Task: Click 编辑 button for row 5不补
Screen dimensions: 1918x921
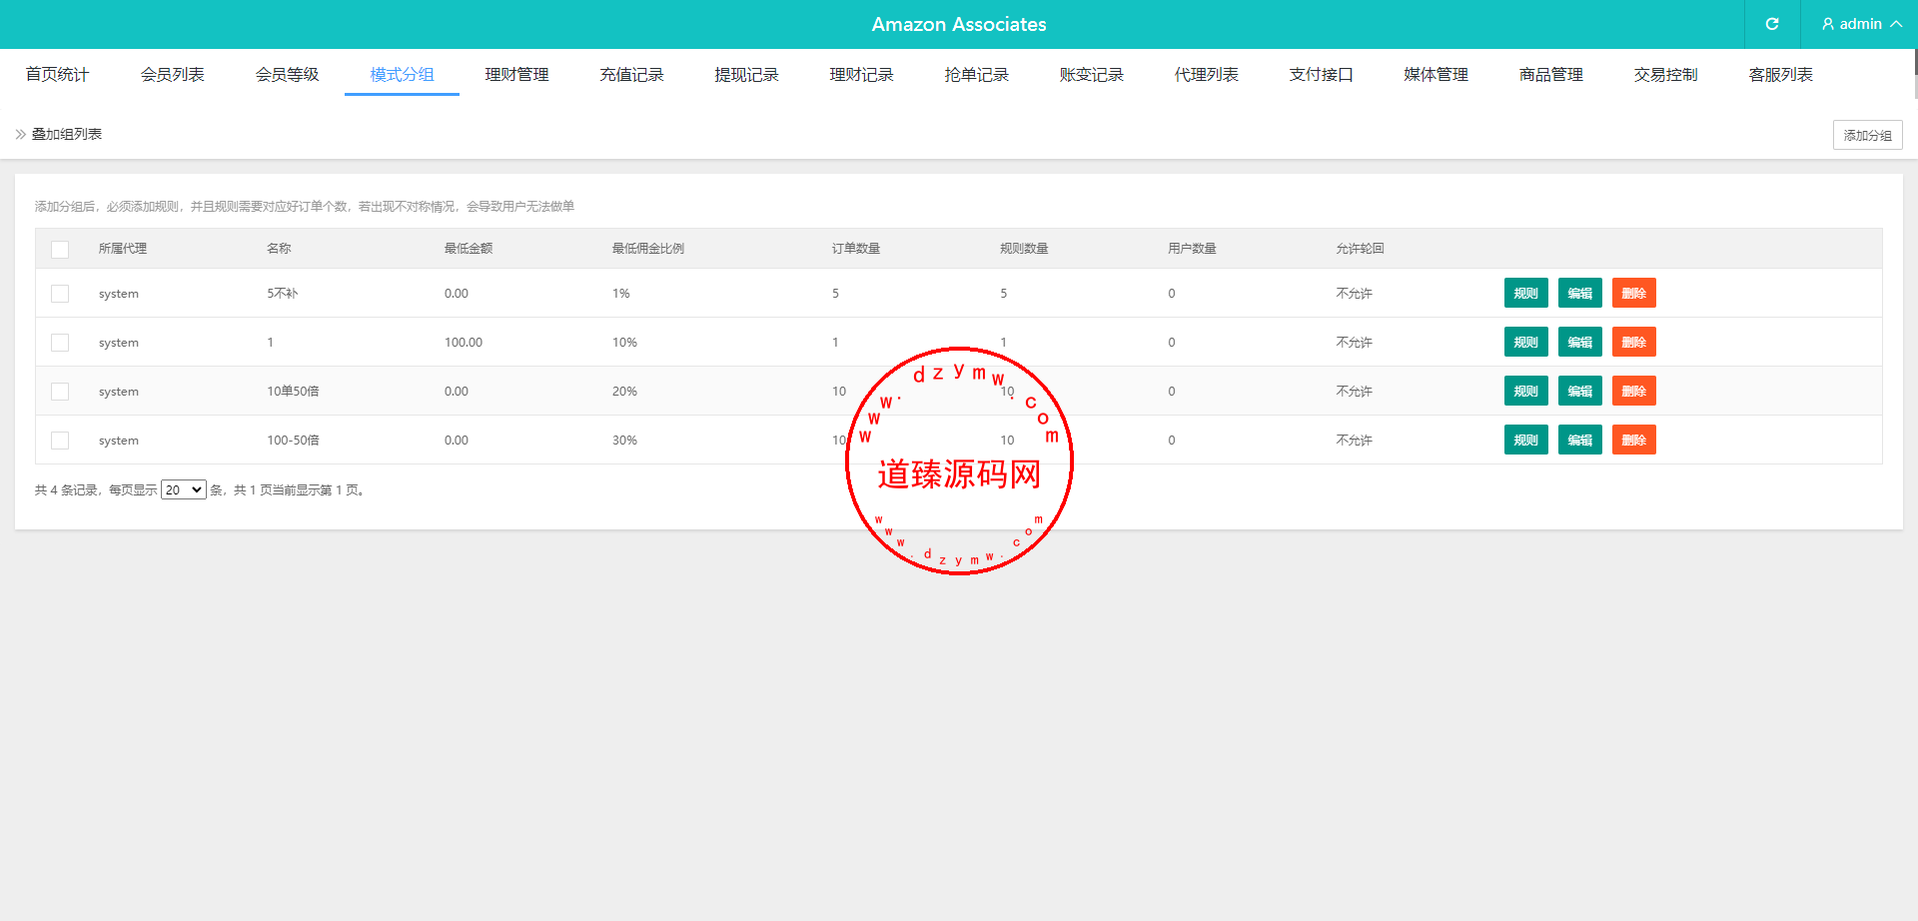Action: tap(1579, 293)
